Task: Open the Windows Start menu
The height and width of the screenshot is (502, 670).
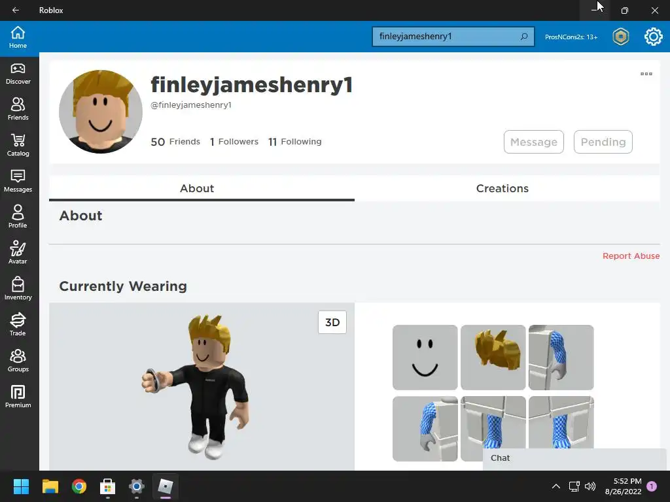Action: pyautogui.click(x=21, y=486)
